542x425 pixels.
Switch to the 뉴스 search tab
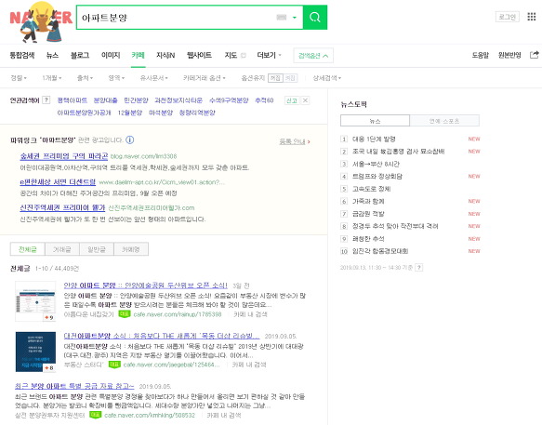pyautogui.click(x=53, y=55)
